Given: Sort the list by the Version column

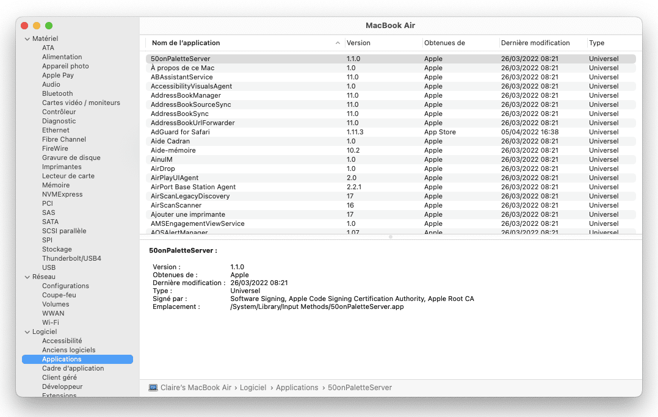Looking at the screenshot, I should pos(358,43).
